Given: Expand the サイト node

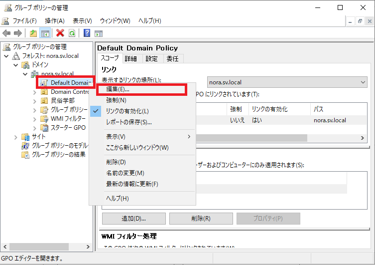Looking at the screenshot, I should [16, 137].
